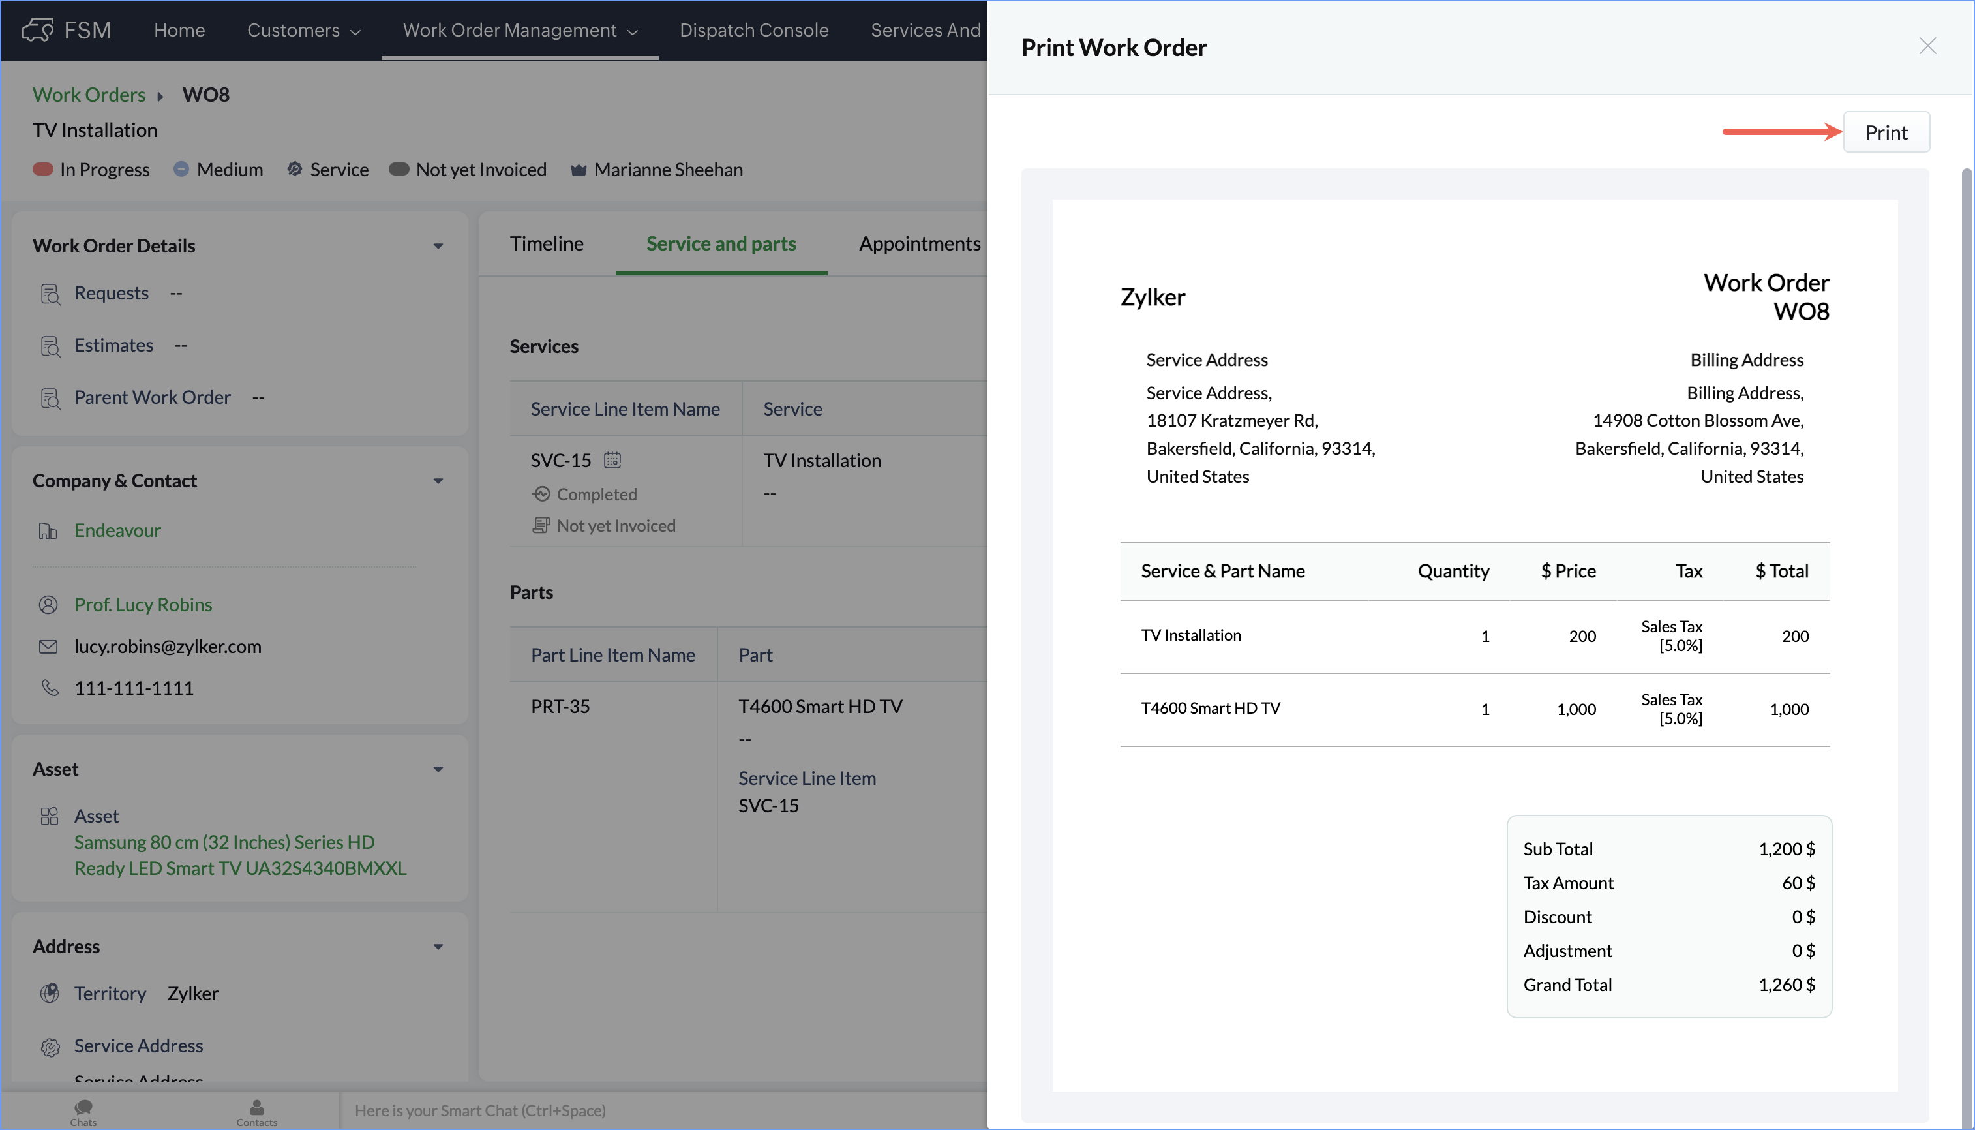Open Contacts icon in bottom bar
This screenshot has width=1975, height=1130.
256,1110
